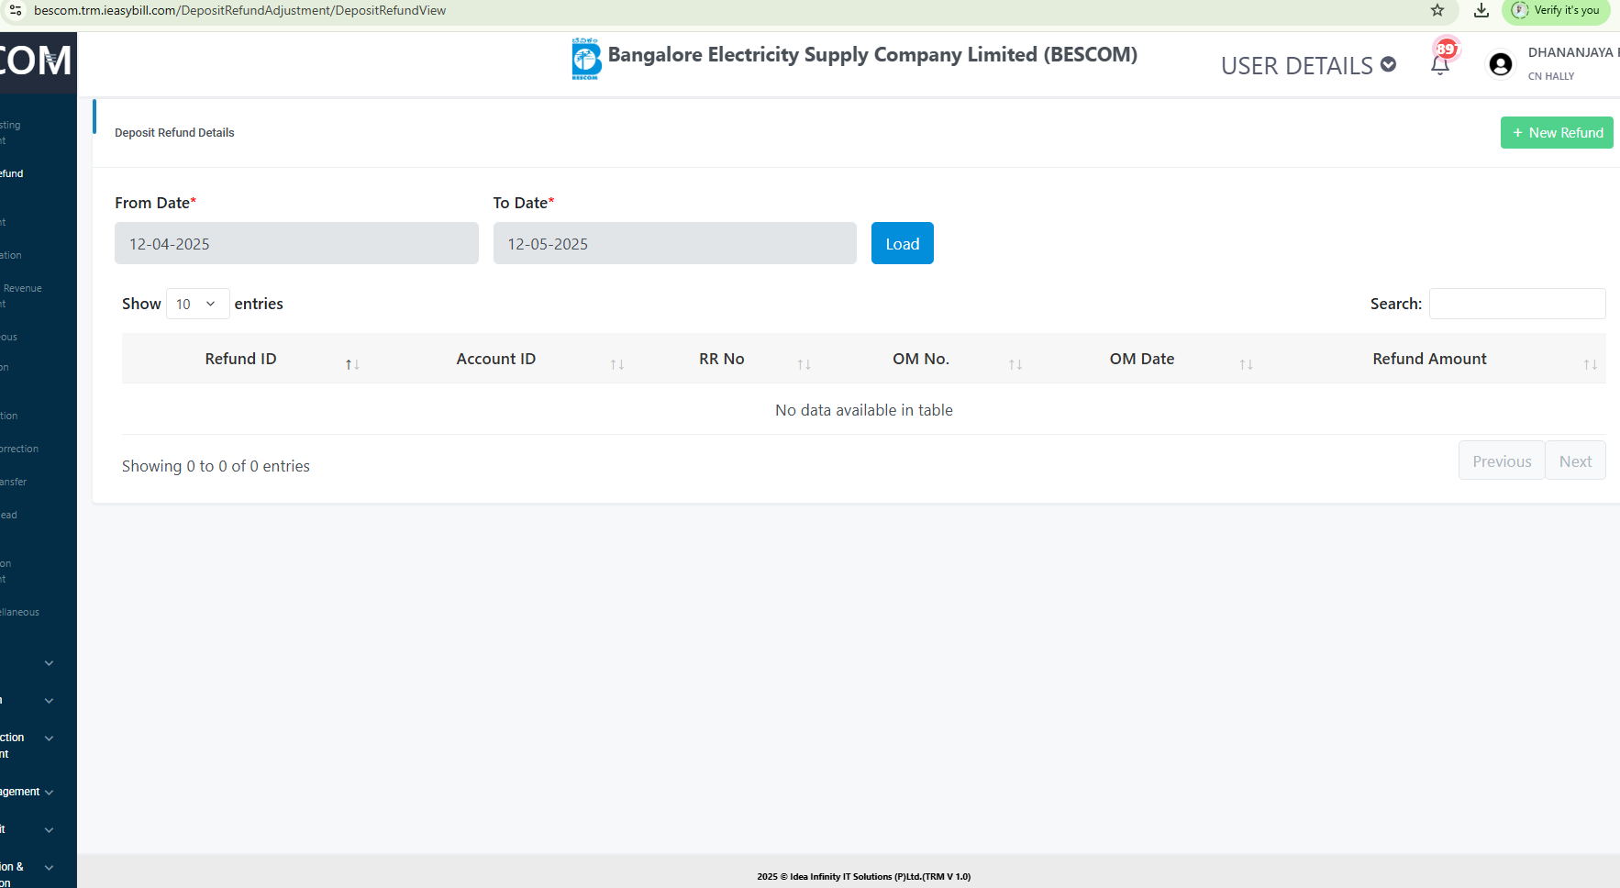Sort table by RR No arrows
The width and height of the screenshot is (1620, 888).
(x=804, y=364)
